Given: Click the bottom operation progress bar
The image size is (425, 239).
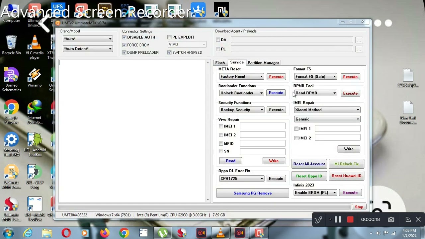Looking at the screenshot, I should 204,207.
